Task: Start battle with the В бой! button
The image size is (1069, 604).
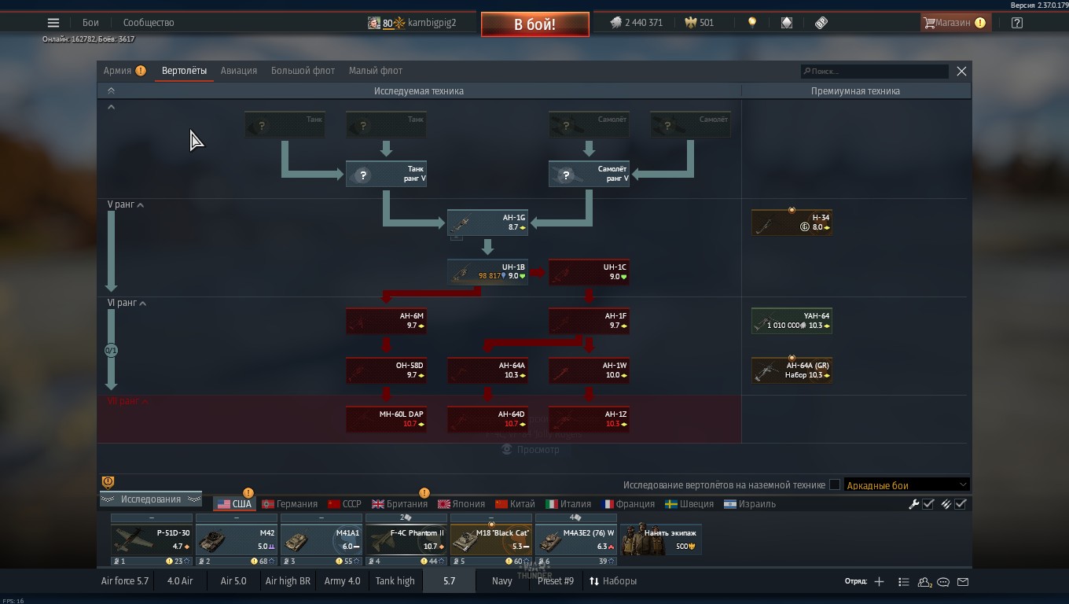Action: pyautogui.click(x=535, y=24)
